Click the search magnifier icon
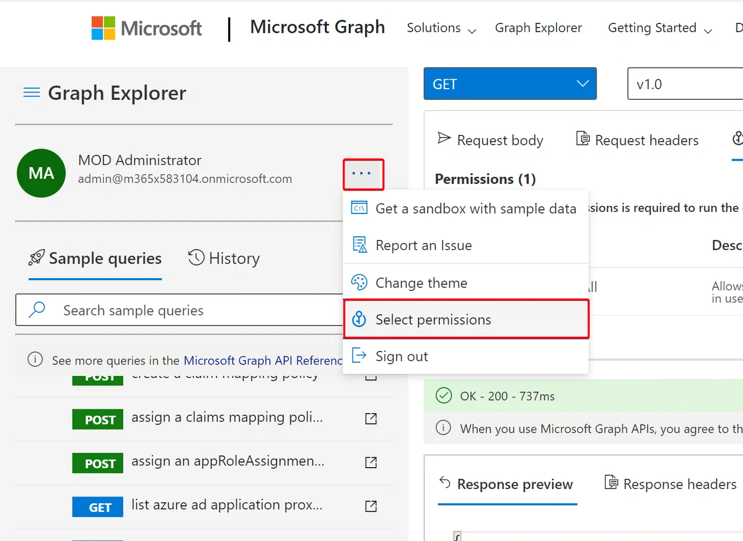Viewport: 743px width, 541px height. click(x=37, y=310)
